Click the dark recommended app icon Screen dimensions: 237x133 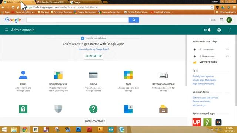(x=218, y=122)
